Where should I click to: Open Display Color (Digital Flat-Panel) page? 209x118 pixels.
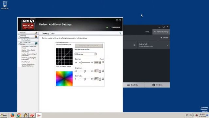click(28, 51)
